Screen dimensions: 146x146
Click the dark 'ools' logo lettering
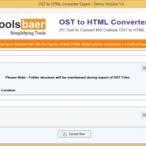[10, 24]
